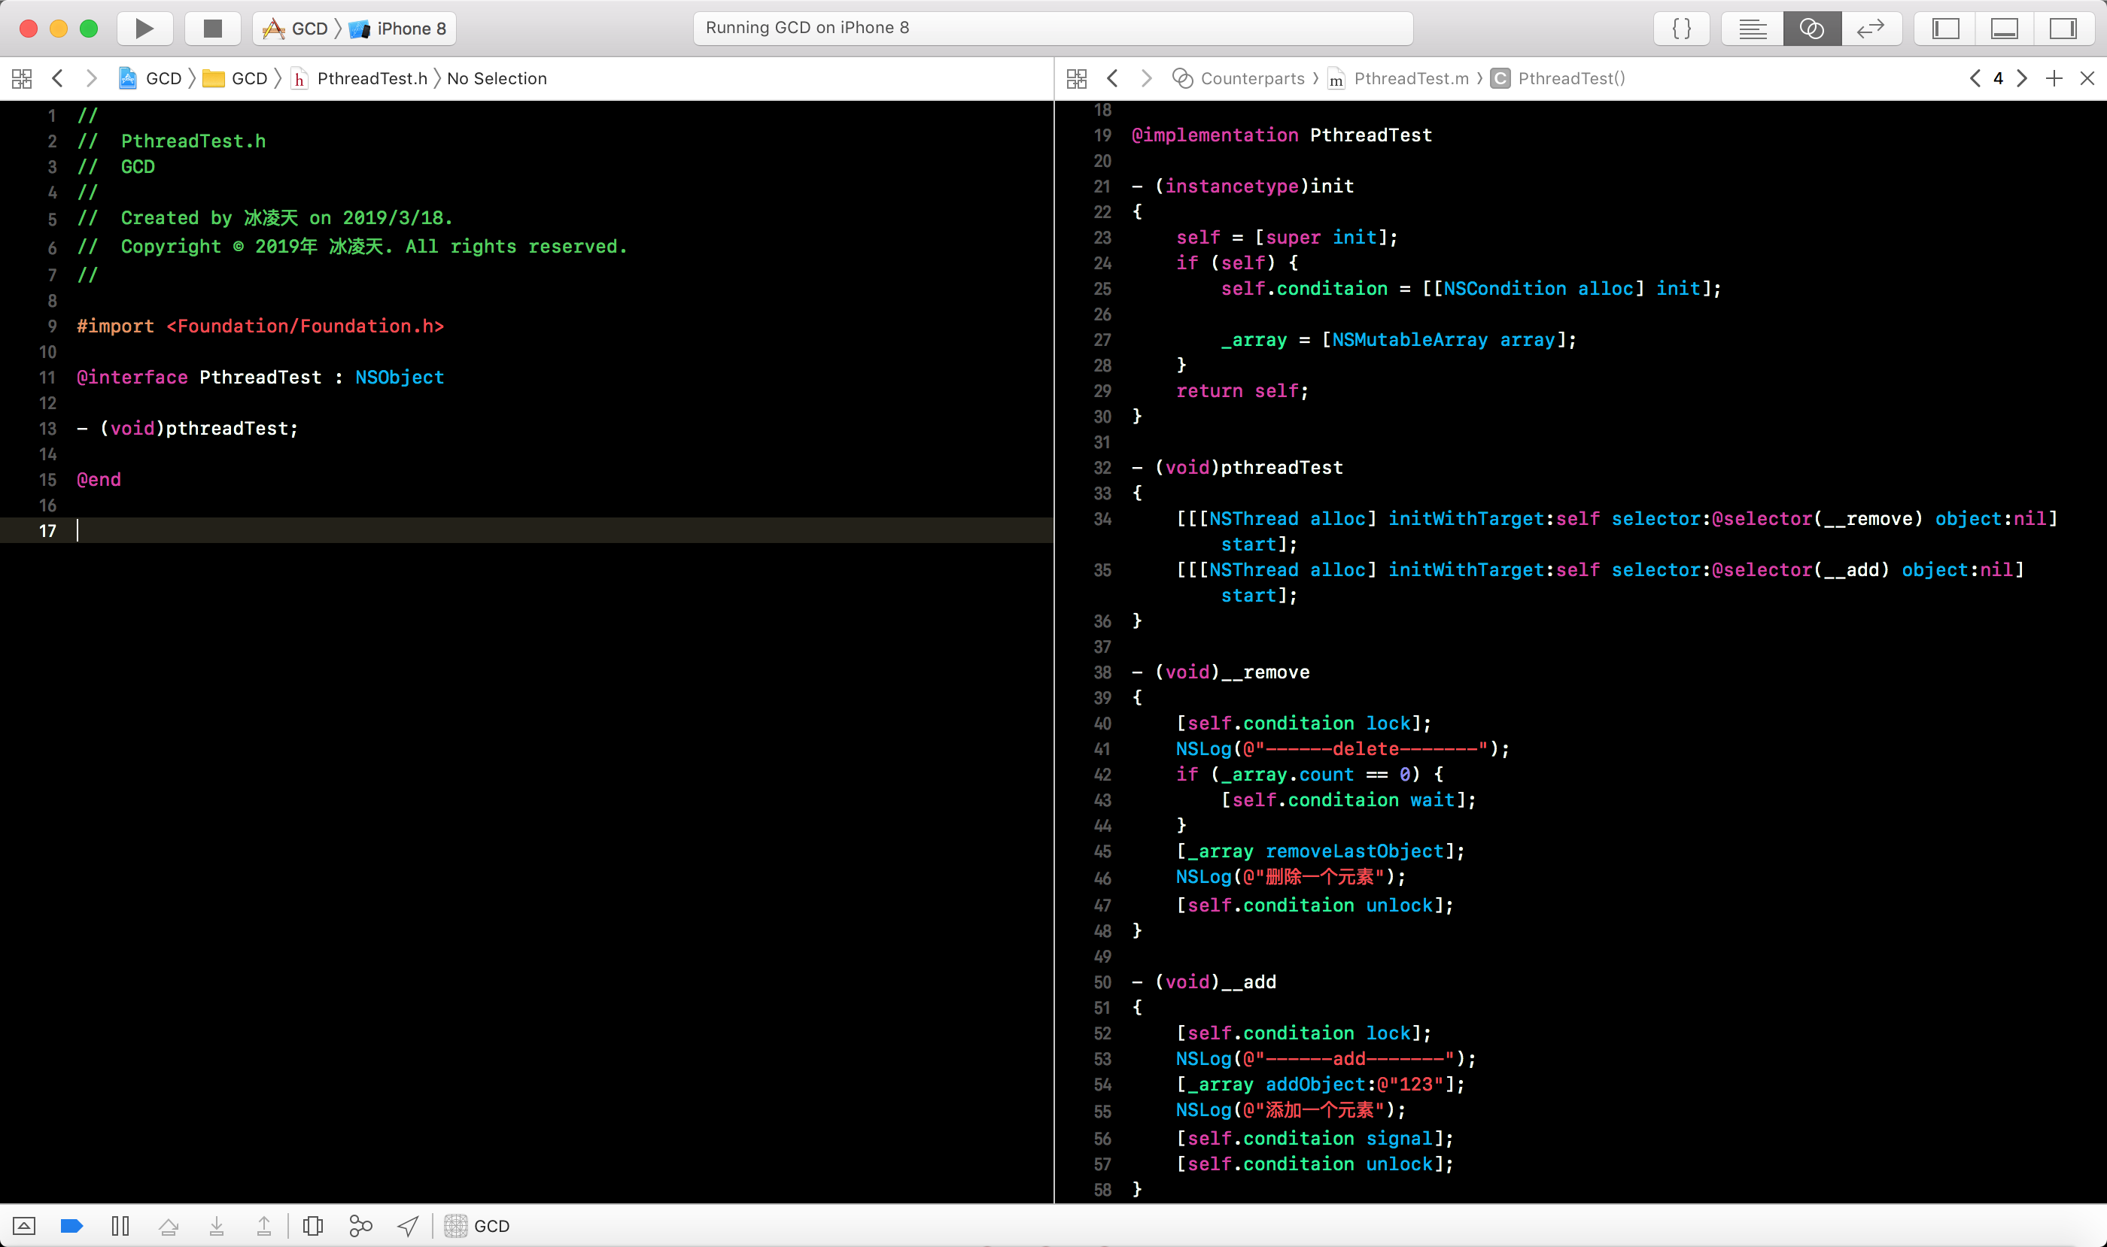Toggle breakpoints activation
The image size is (2107, 1247).
point(72,1226)
